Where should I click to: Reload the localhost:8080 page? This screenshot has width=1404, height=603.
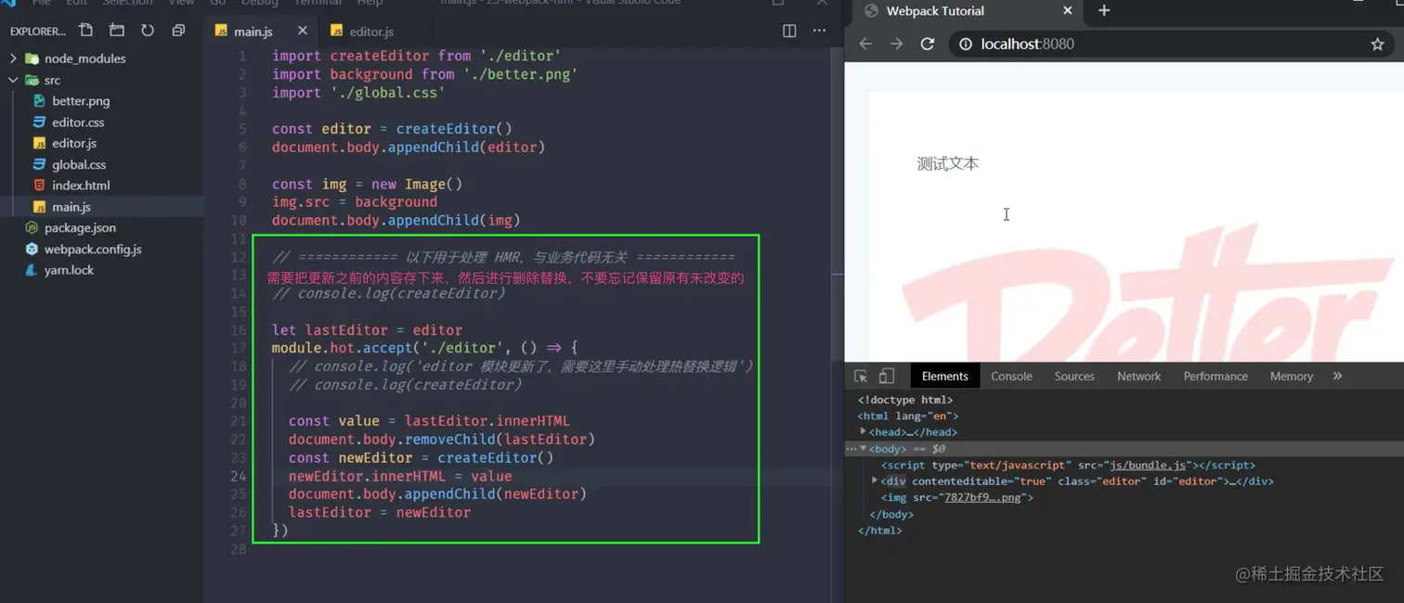pyautogui.click(x=927, y=44)
